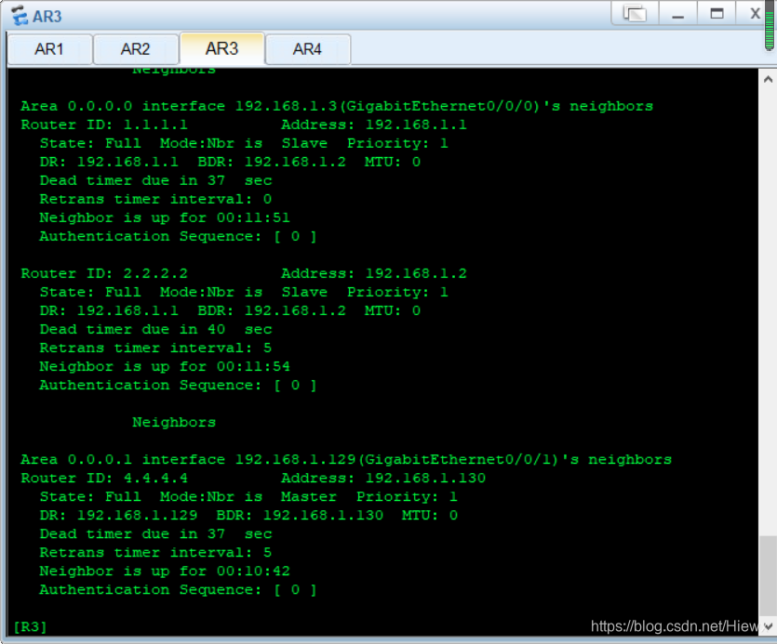
Task: Switch to the AR2 tab
Action: (135, 49)
